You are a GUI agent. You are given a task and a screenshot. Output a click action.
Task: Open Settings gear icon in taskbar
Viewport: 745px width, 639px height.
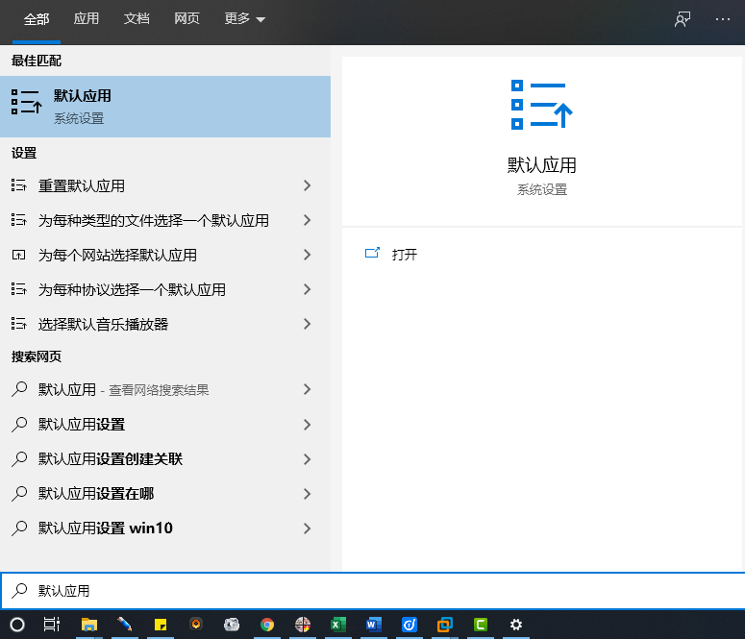click(516, 625)
